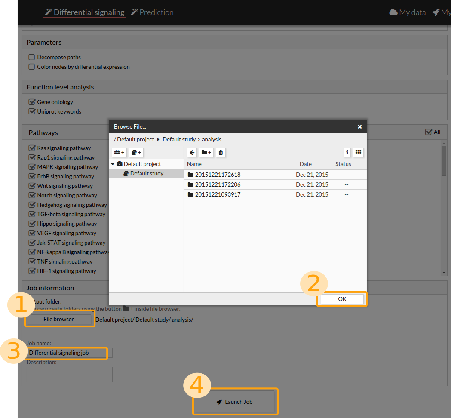Select Default study in tree
Viewport: 451px width, 418px height.
[x=147, y=173]
